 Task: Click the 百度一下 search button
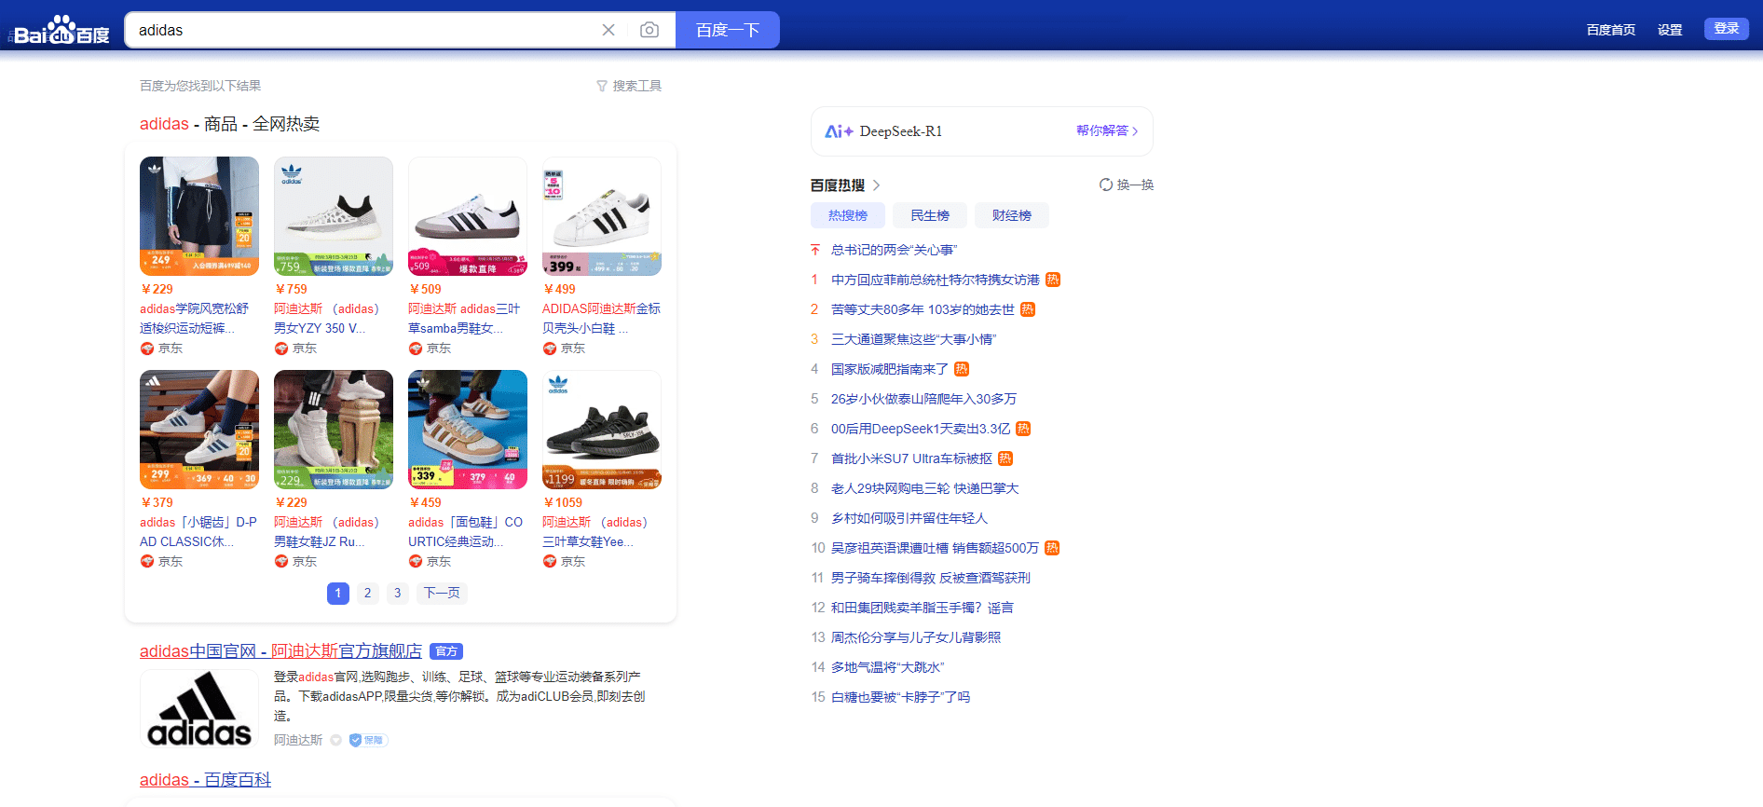coord(728,30)
